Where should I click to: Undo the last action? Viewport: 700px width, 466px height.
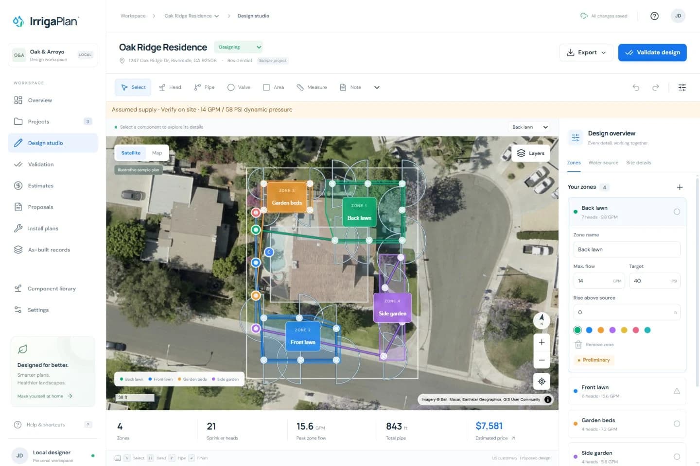[x=636, y=87]
